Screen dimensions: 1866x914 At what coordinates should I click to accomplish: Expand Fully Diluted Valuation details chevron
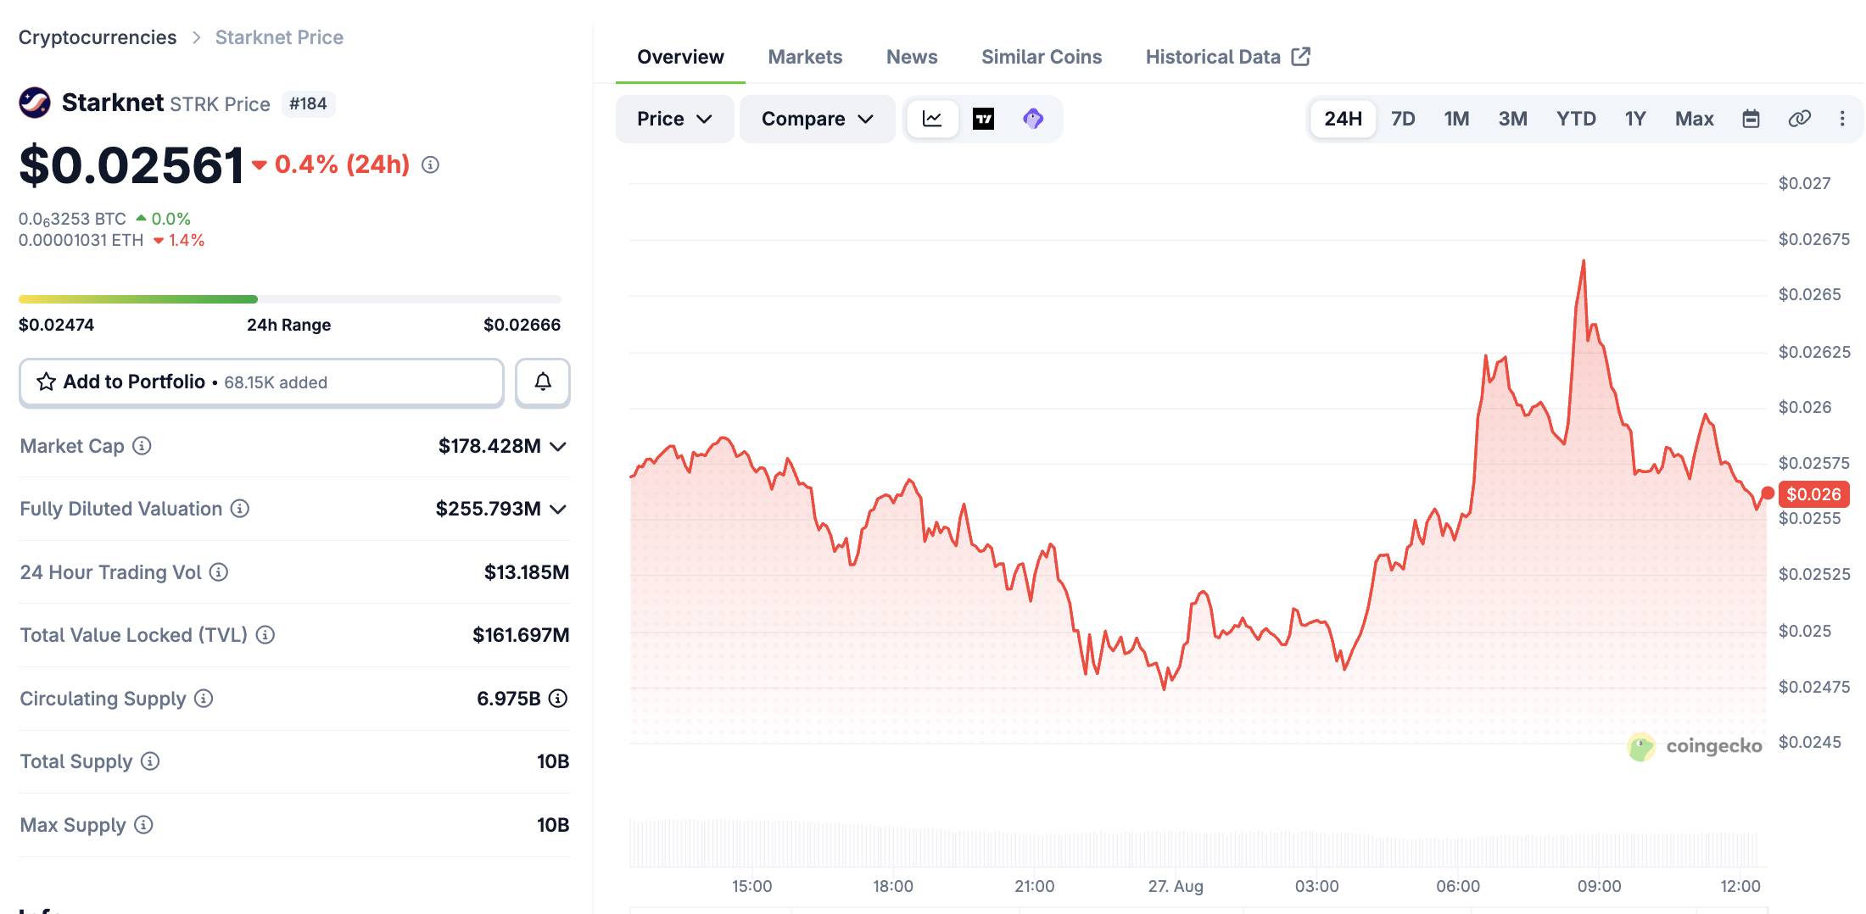click(558, 510)
